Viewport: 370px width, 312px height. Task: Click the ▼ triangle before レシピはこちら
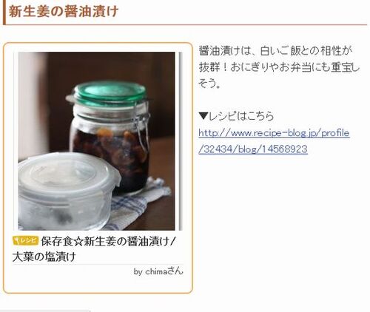click(x=203, y=116)
